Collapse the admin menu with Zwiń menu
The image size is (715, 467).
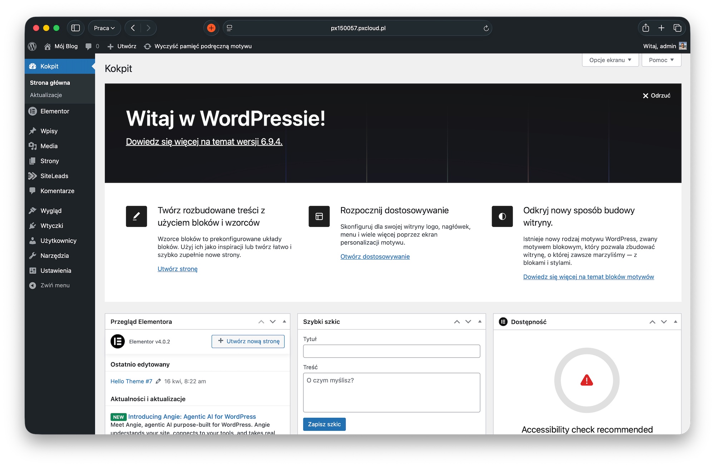pyautogui.click(x=55, y=285)
